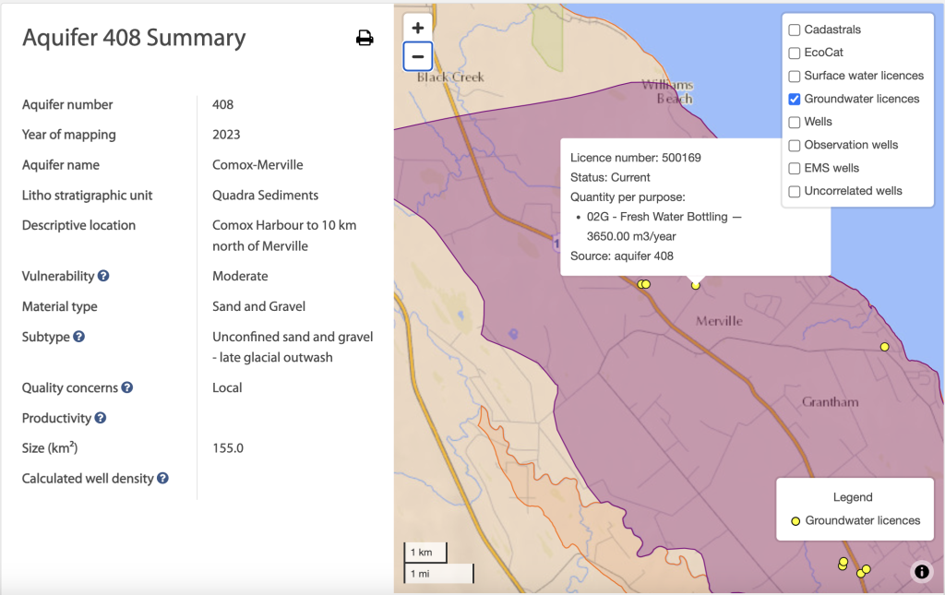Zoom out on the map

[417, 56]
